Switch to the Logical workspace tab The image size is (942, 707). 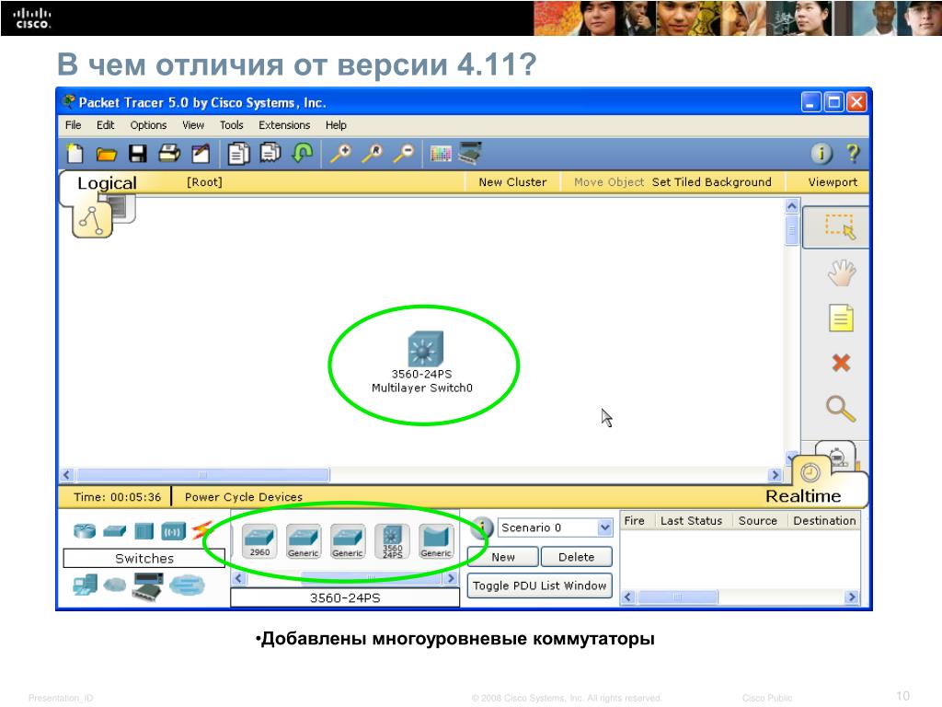(107, 183)
